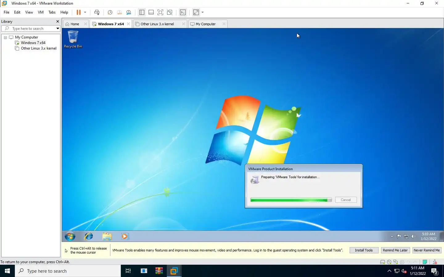444x277 pixels.
Task: Open Windows Explorer from the guest taskbar
Action: click(x=107, y=236)
